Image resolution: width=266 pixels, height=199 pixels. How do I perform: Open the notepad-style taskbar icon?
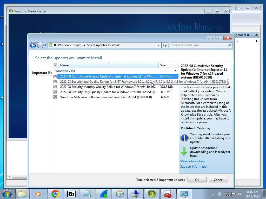pos(87,194)
